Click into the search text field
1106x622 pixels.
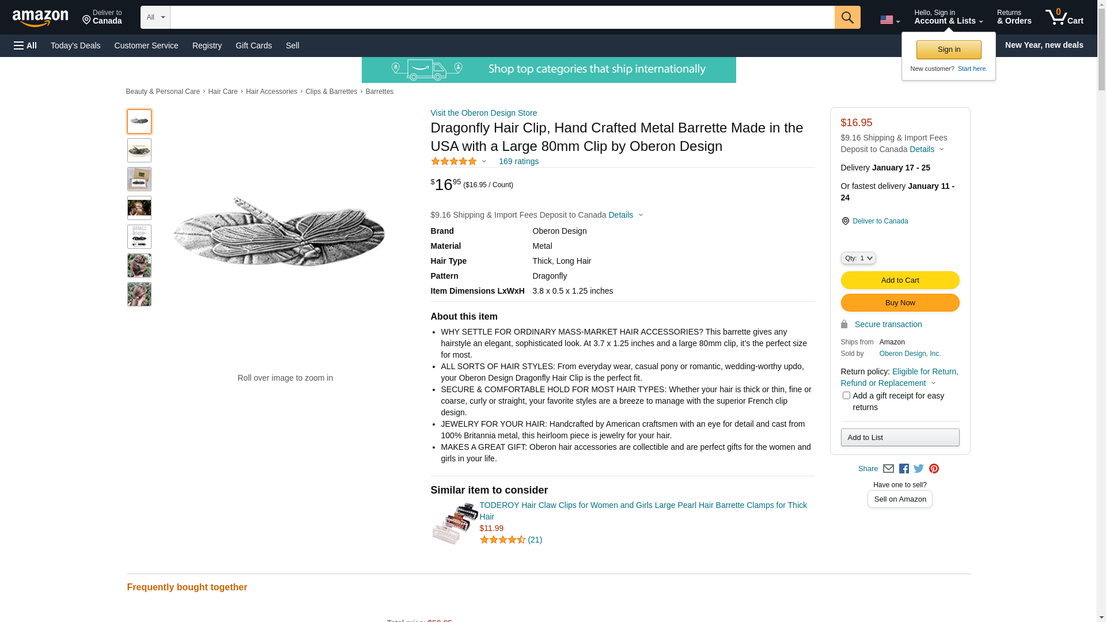502,17
